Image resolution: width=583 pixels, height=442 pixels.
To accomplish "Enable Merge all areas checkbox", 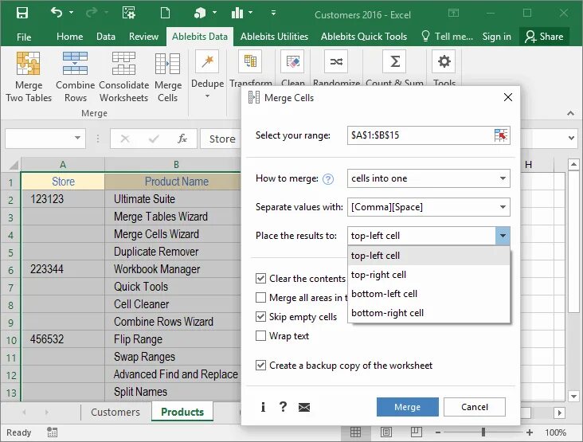I will point(260,297).
